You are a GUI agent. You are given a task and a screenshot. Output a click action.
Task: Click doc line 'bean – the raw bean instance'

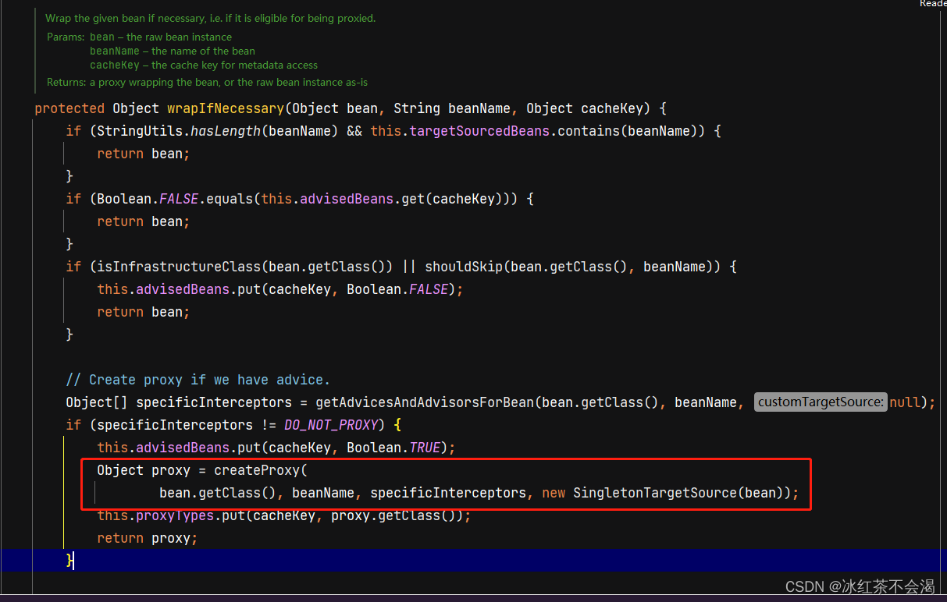pos(161,37)
